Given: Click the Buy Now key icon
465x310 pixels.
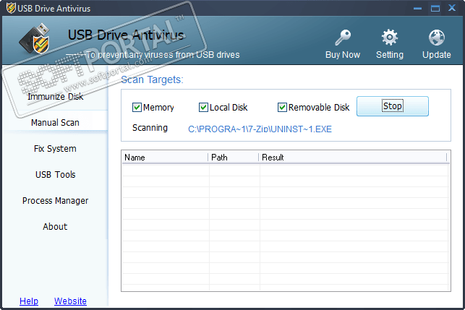Looking at the screenshot, I should point(343,38).
